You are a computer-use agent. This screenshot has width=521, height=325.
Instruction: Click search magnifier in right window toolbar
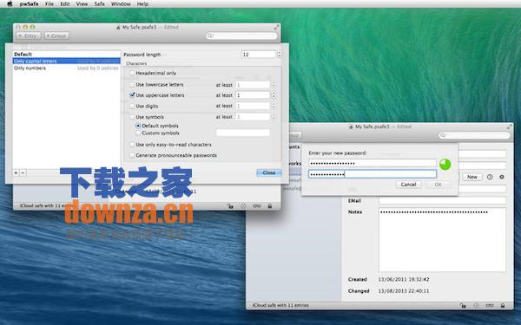point(443,135)
